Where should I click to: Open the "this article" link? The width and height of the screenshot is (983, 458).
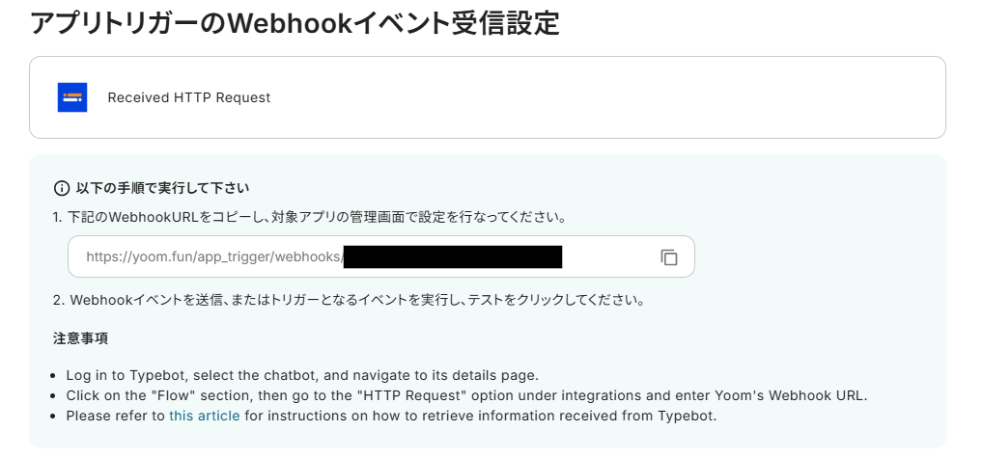point(204,416)
